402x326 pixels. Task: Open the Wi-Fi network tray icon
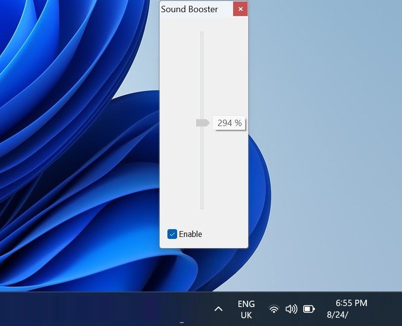click(274, 308)
